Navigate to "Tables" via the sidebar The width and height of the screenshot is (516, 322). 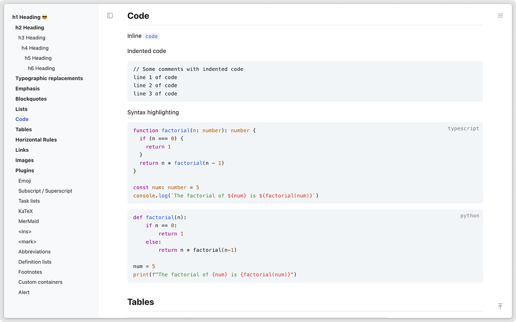pos(23,129)
